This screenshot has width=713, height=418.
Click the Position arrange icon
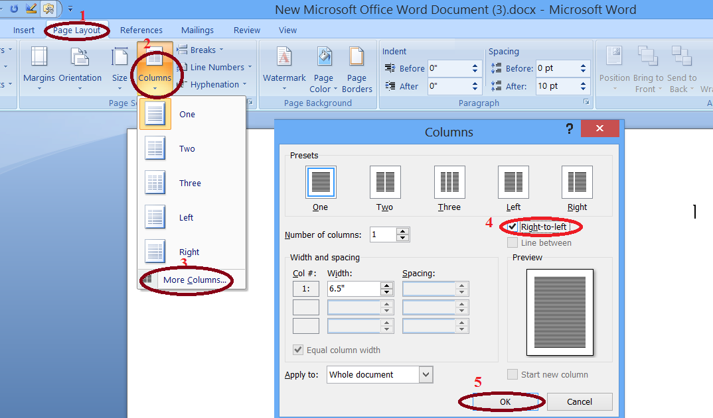point(614,68)
